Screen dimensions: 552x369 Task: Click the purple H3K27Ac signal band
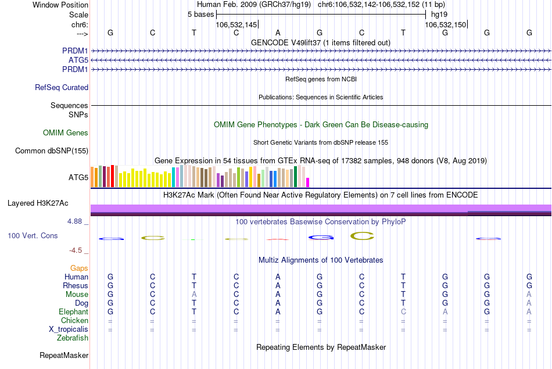(321, 210)
